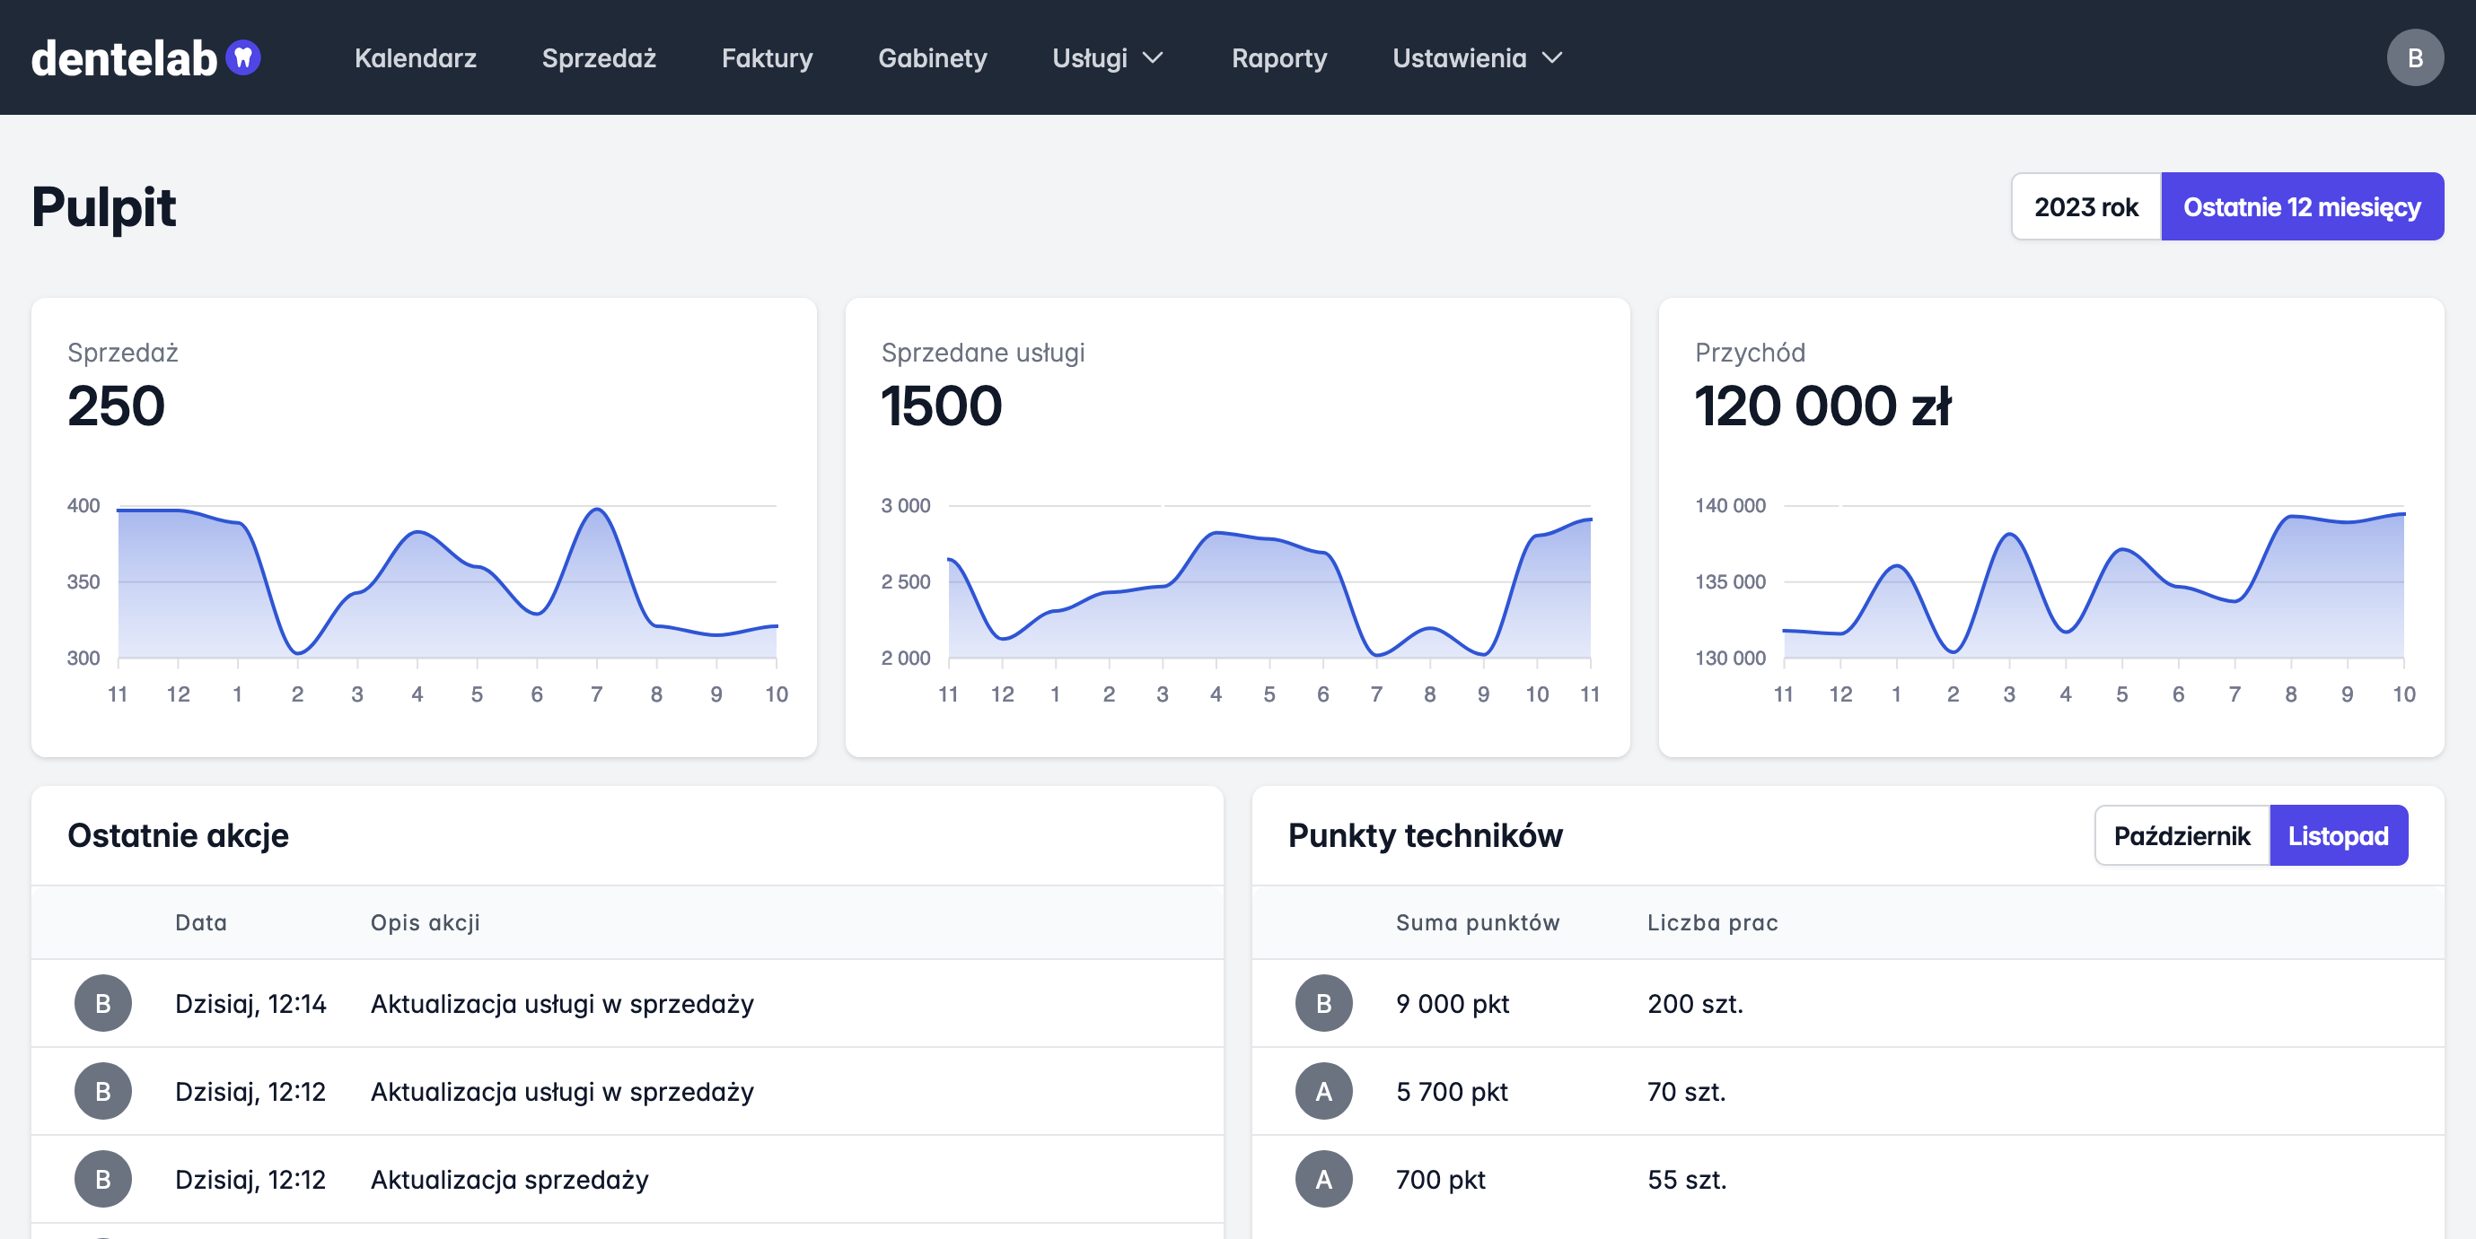The width and height of the screenshot is (2476, 1239).
Task: Click the Liczba prac column header
Action: [x=1712, y=923]
